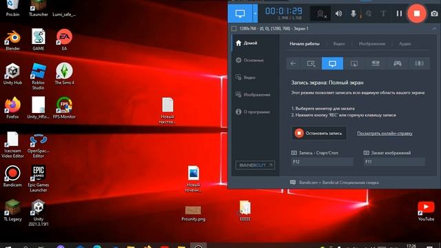Select the OpenSpace Editor desktop shortcut
This screenshot has height=248, width=441.
39,145
